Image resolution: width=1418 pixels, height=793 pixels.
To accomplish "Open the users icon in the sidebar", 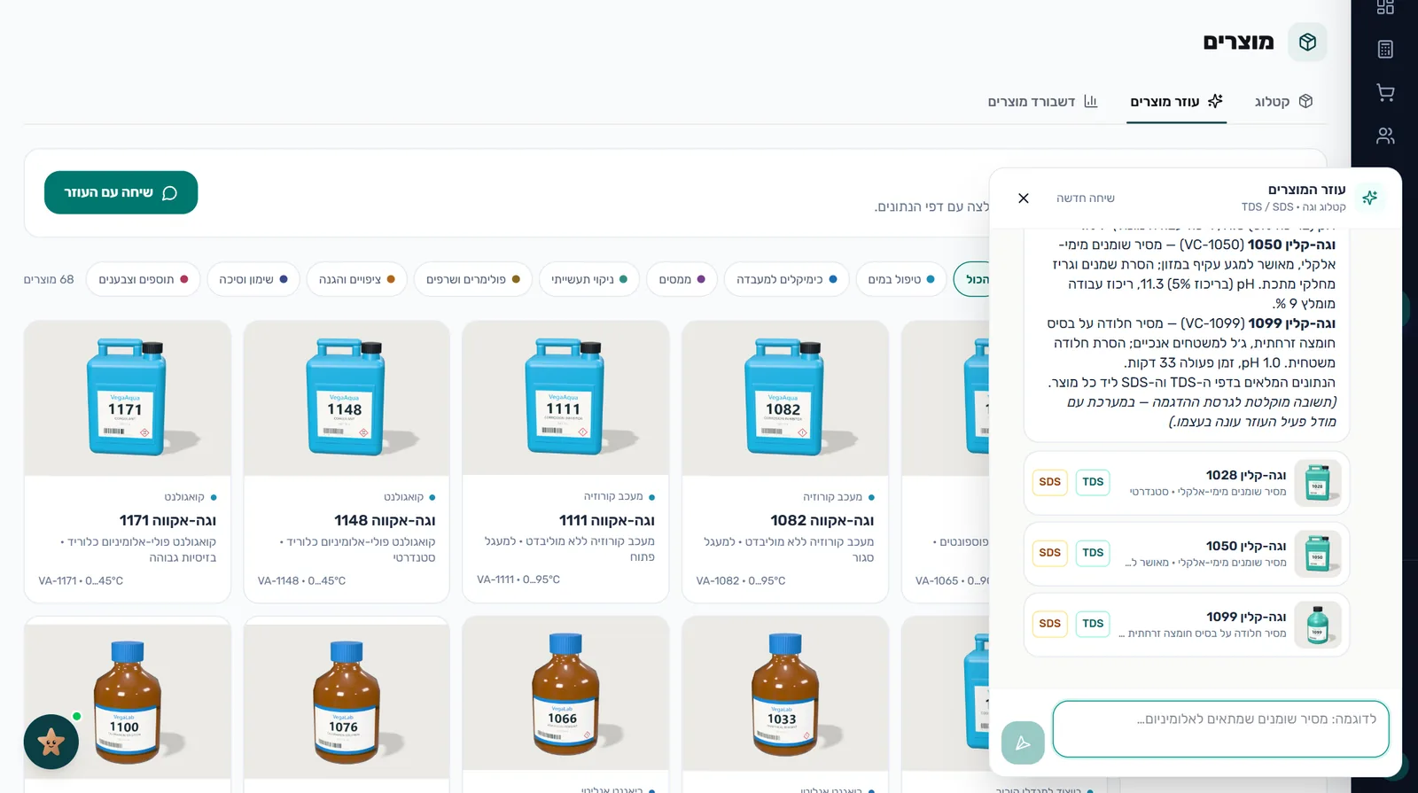I will 1385,136.
